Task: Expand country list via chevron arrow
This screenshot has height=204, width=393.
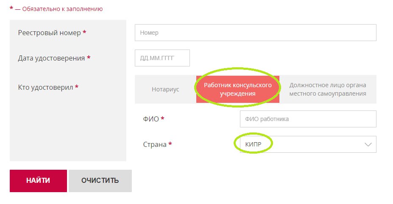Action: pyautogui.click(x=368, y=144)
